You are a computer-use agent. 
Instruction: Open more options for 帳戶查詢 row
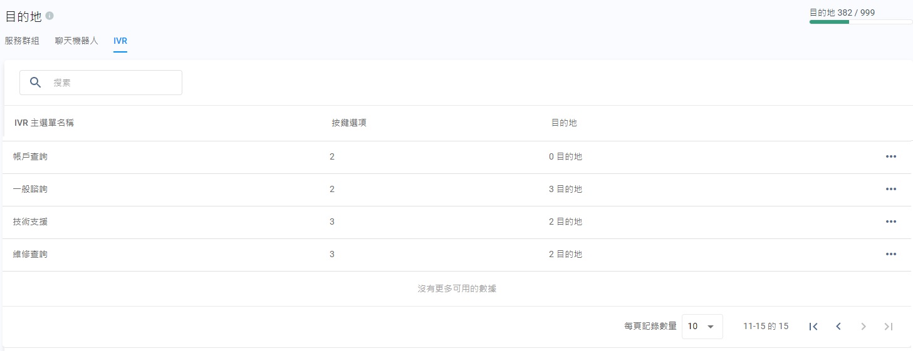tap(890, 156)
